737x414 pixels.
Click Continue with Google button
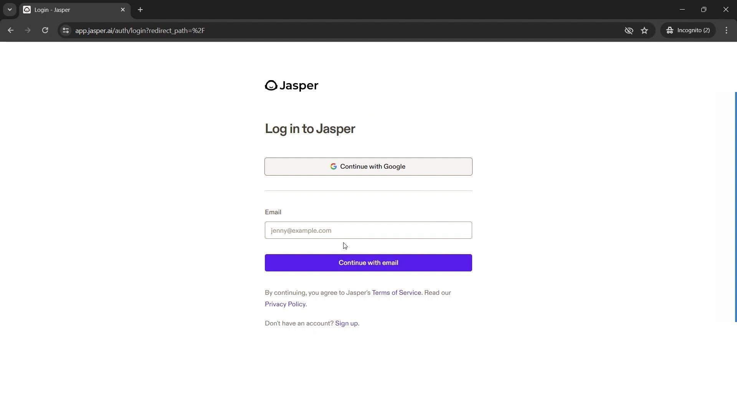pos(368,166)
